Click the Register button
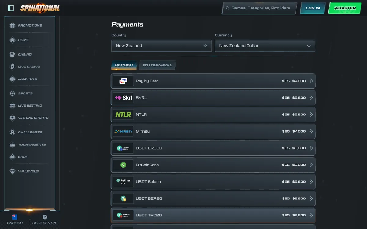Viewport: 367px width, 229px height. coord(345,8)
